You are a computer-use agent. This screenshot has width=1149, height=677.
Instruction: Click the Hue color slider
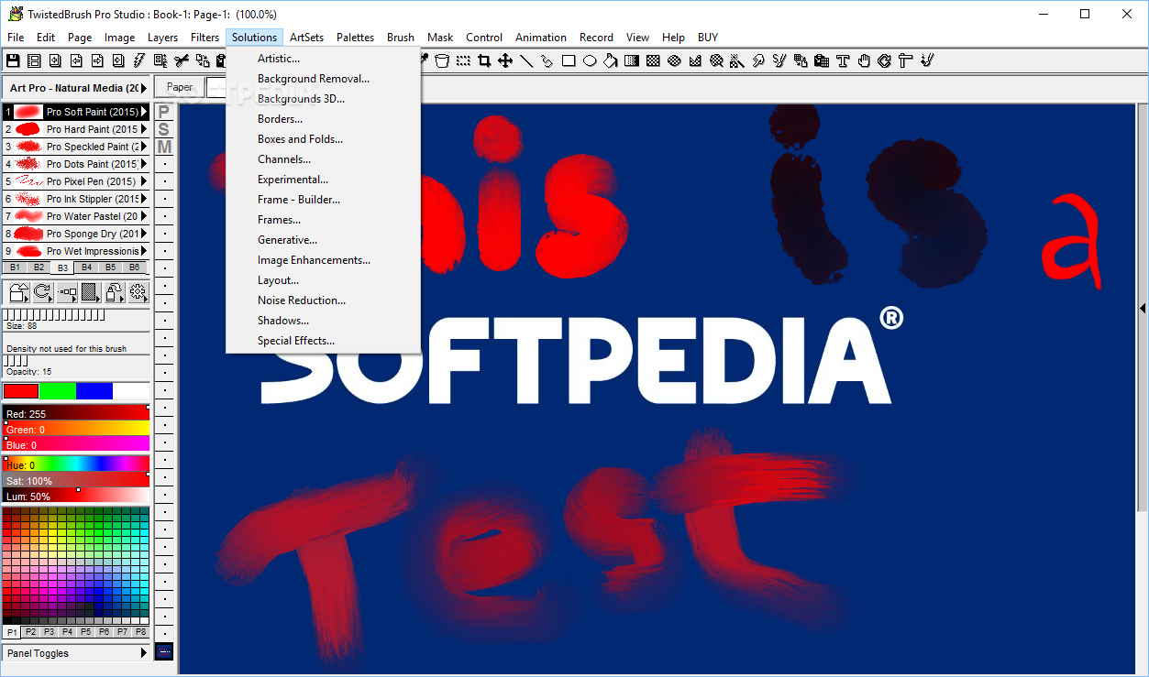tap(76, 464)
